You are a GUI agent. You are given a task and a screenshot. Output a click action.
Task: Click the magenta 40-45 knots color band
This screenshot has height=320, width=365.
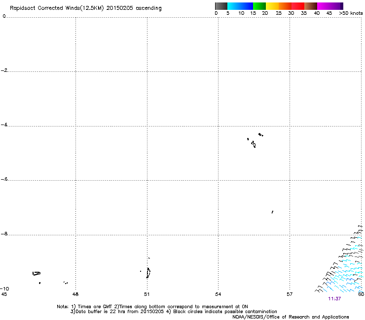(x=324, y=6)
